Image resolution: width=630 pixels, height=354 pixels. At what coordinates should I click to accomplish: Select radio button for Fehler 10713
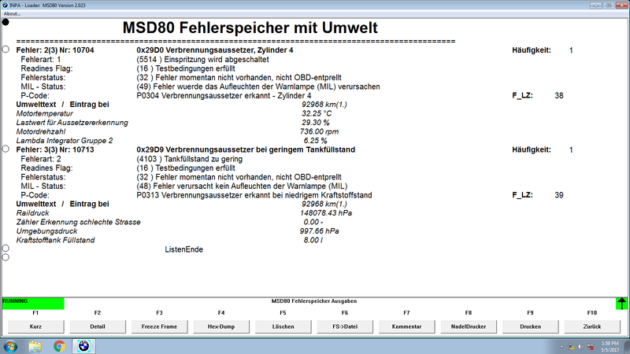(6, 148)
